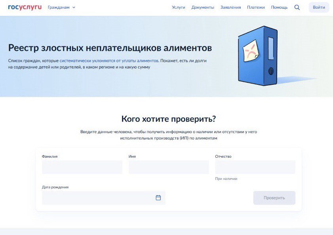Follow the 'систематически уклоняются от уплаты алиментов' link

coord(109,61)
